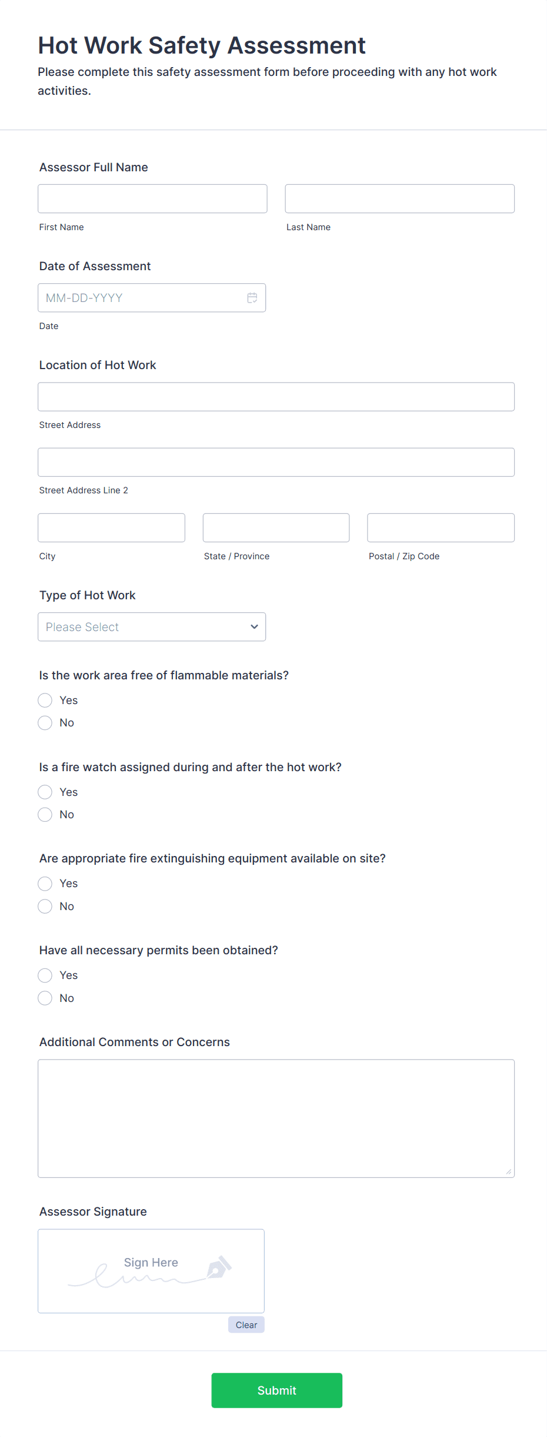Click the Last Name input

tap(399, 198)
